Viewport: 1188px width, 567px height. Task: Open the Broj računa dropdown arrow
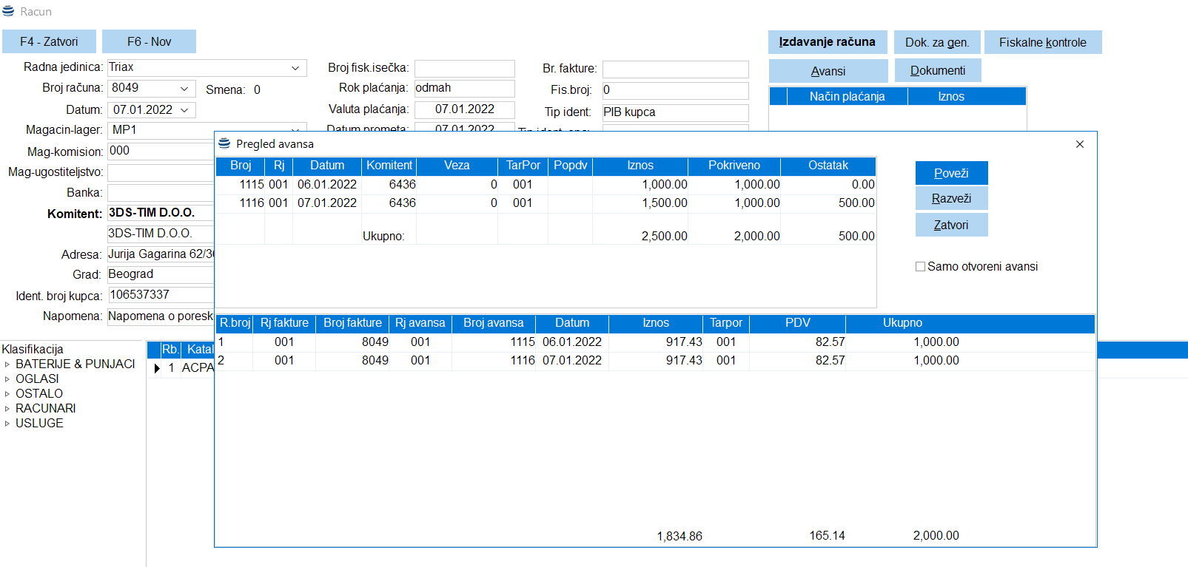click(x=184, y=89)
